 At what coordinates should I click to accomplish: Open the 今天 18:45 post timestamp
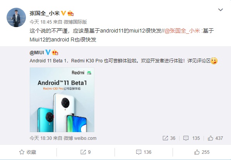41,22
